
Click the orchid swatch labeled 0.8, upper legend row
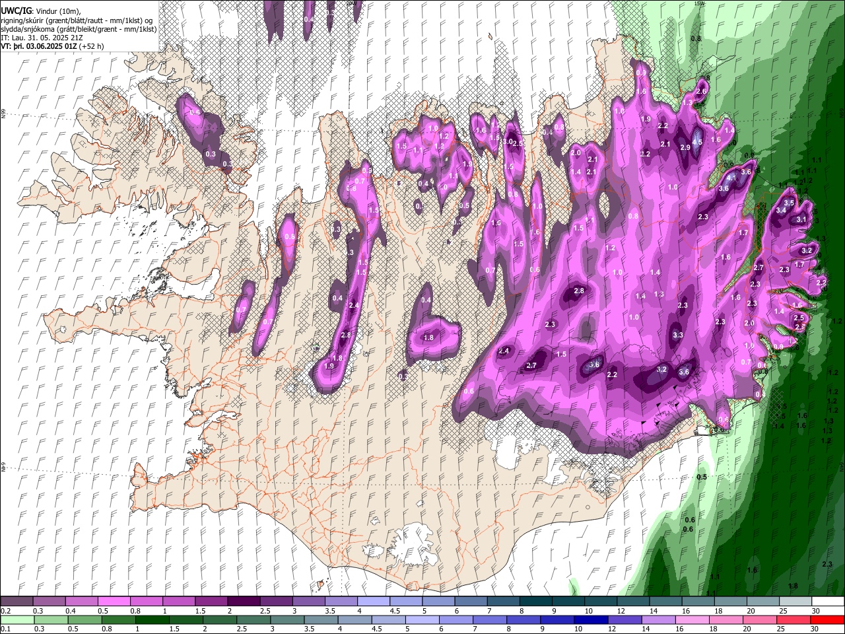tap(146, 602)
